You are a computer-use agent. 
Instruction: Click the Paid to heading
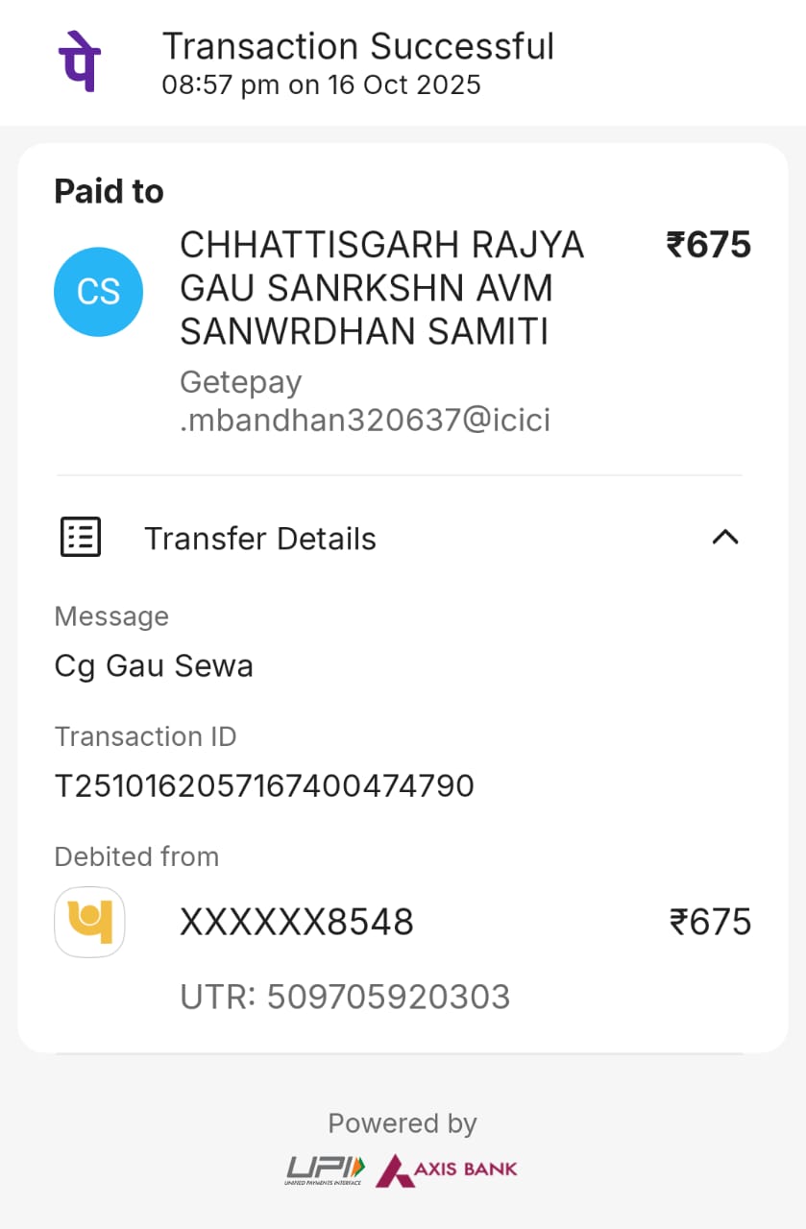point(109,192)
